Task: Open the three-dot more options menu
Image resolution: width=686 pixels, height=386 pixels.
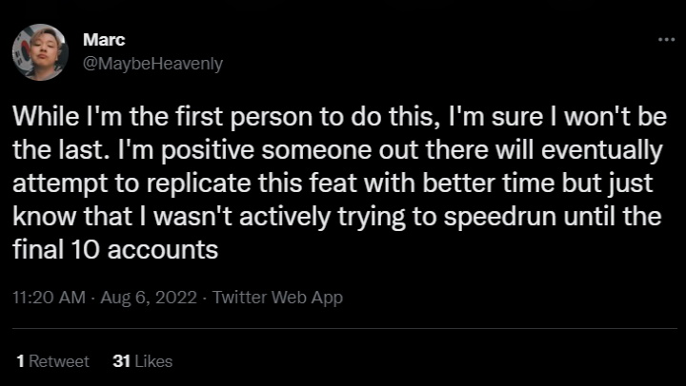Action: click(x=666, y=39)
